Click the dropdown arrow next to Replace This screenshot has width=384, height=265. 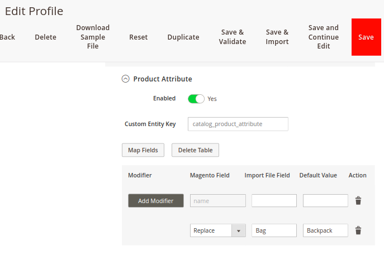click(x=239, y=230)
